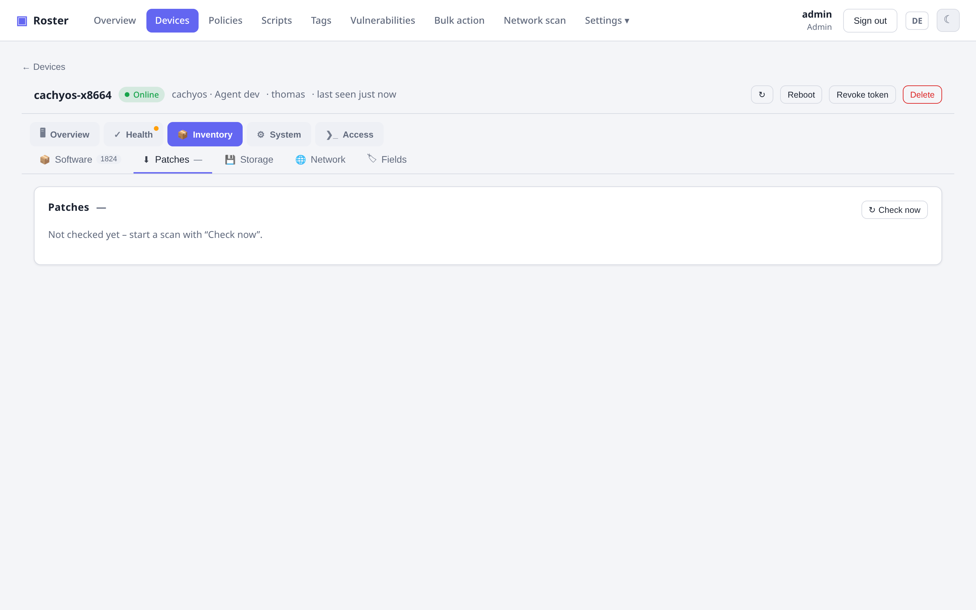Viewport: 976px width, 610px height.
Task: Switch language with DE button
Action: (917, 21)
